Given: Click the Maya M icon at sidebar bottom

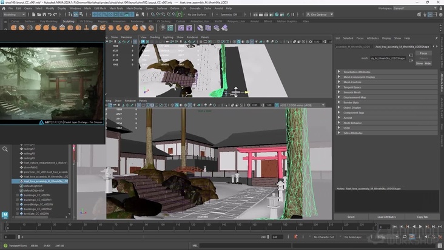Looking at the screenshot, I should click(x=5, y=215).
